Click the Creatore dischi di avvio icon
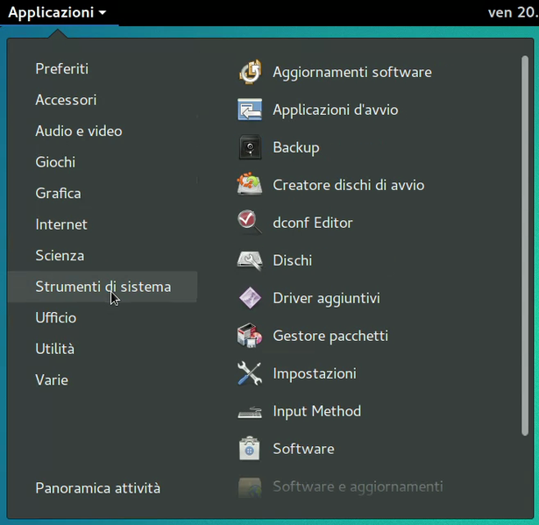 [x=250, y=185]
